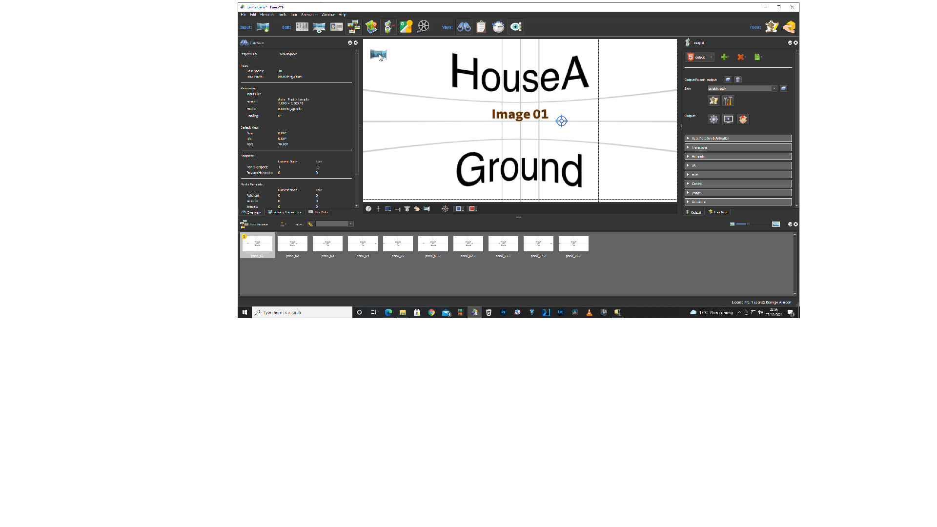Select the pano_02 thumbnail
The image size is (937, 527).
(292, 246)
